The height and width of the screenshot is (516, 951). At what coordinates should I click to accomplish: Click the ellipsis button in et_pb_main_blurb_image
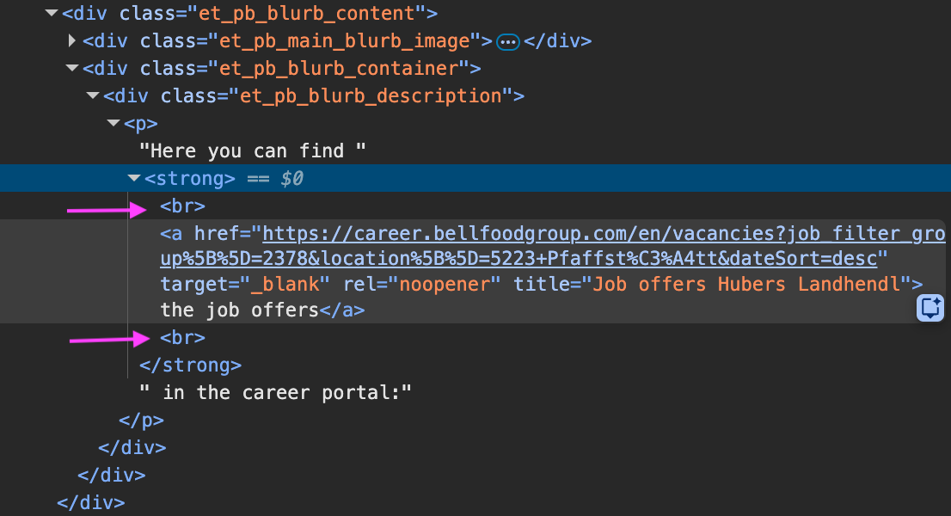click(x=508, y=41)
